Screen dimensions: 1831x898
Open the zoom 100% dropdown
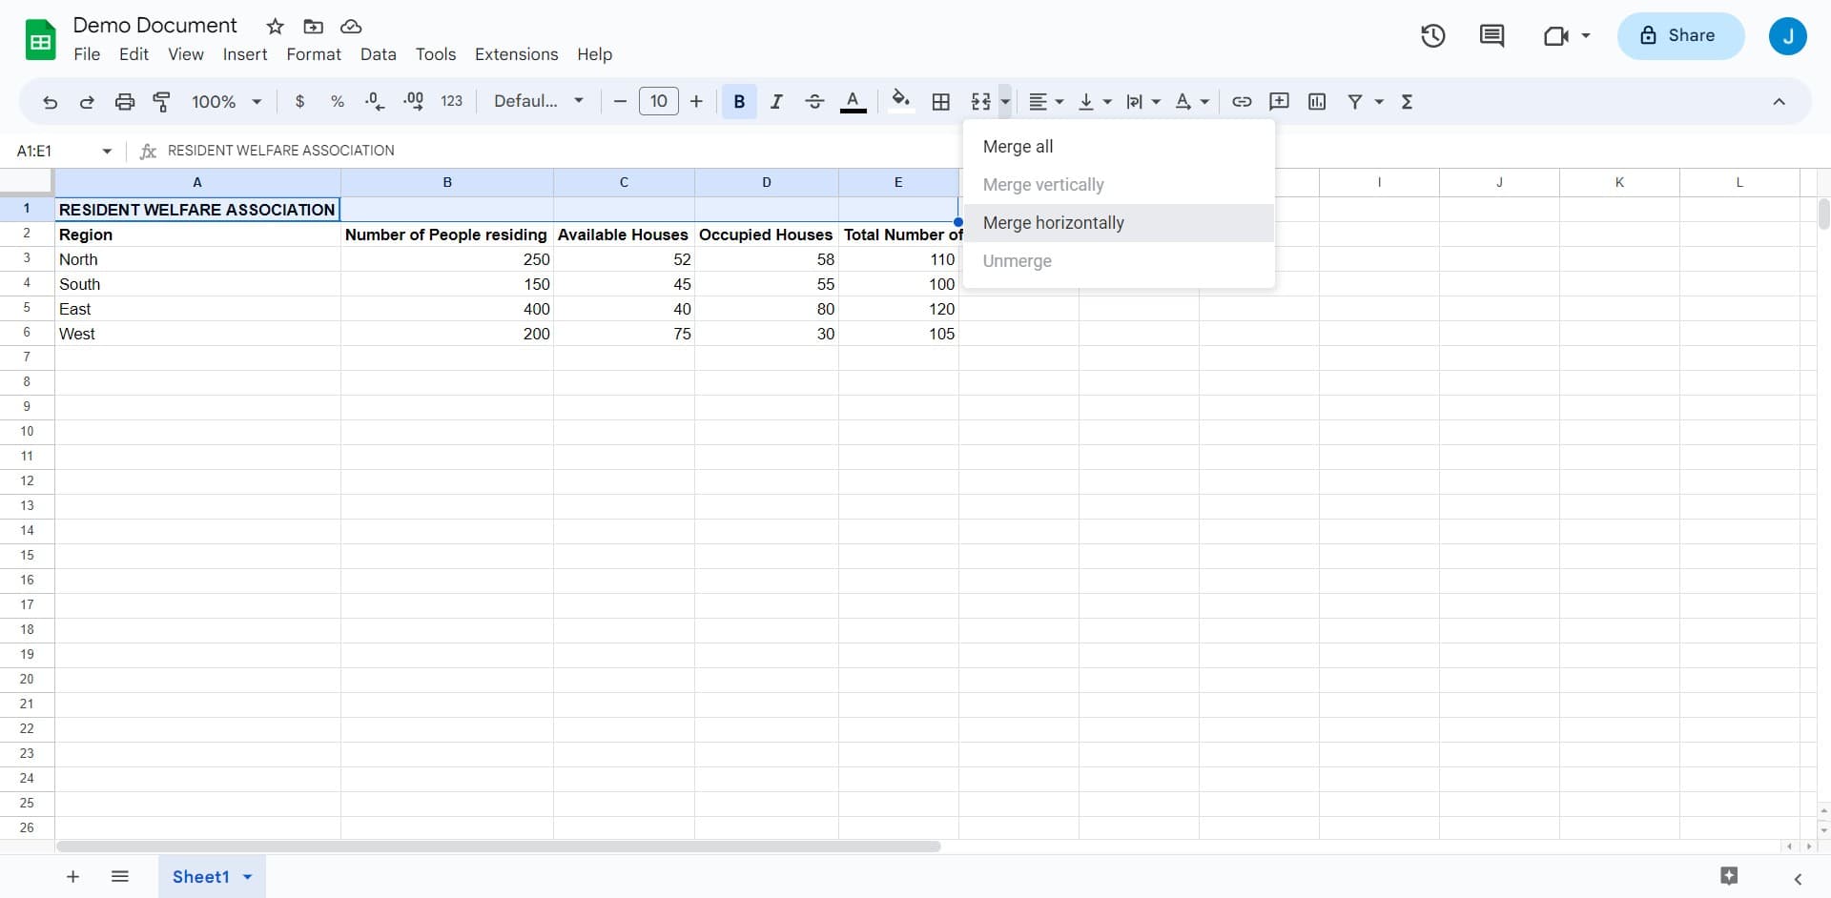click(x=226, y=102)
